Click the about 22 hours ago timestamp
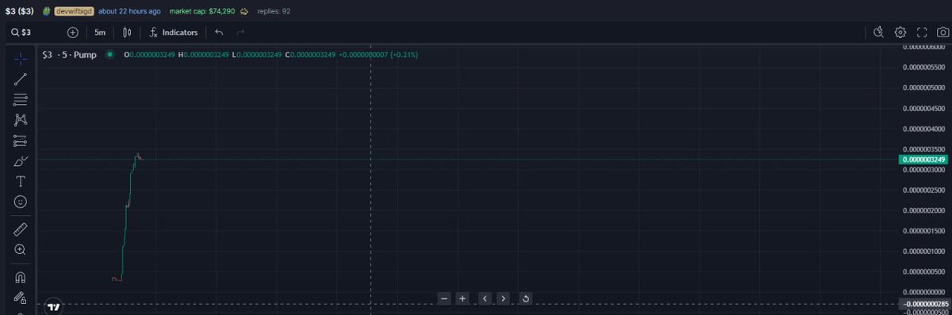 pos(129,11)
